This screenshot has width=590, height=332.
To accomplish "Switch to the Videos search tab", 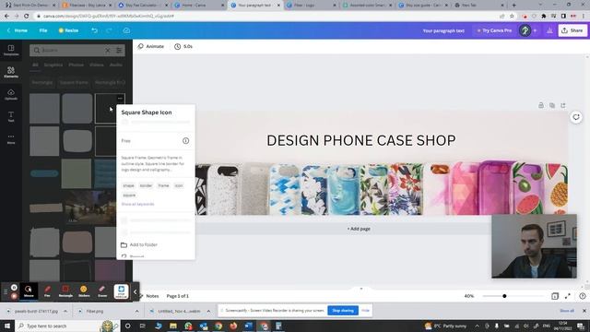I will 97,65.
